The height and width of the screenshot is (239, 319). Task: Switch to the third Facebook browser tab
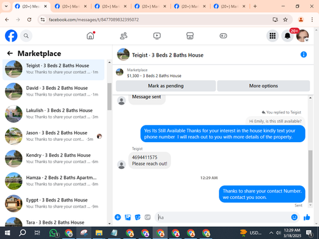(x=110, y=6)
